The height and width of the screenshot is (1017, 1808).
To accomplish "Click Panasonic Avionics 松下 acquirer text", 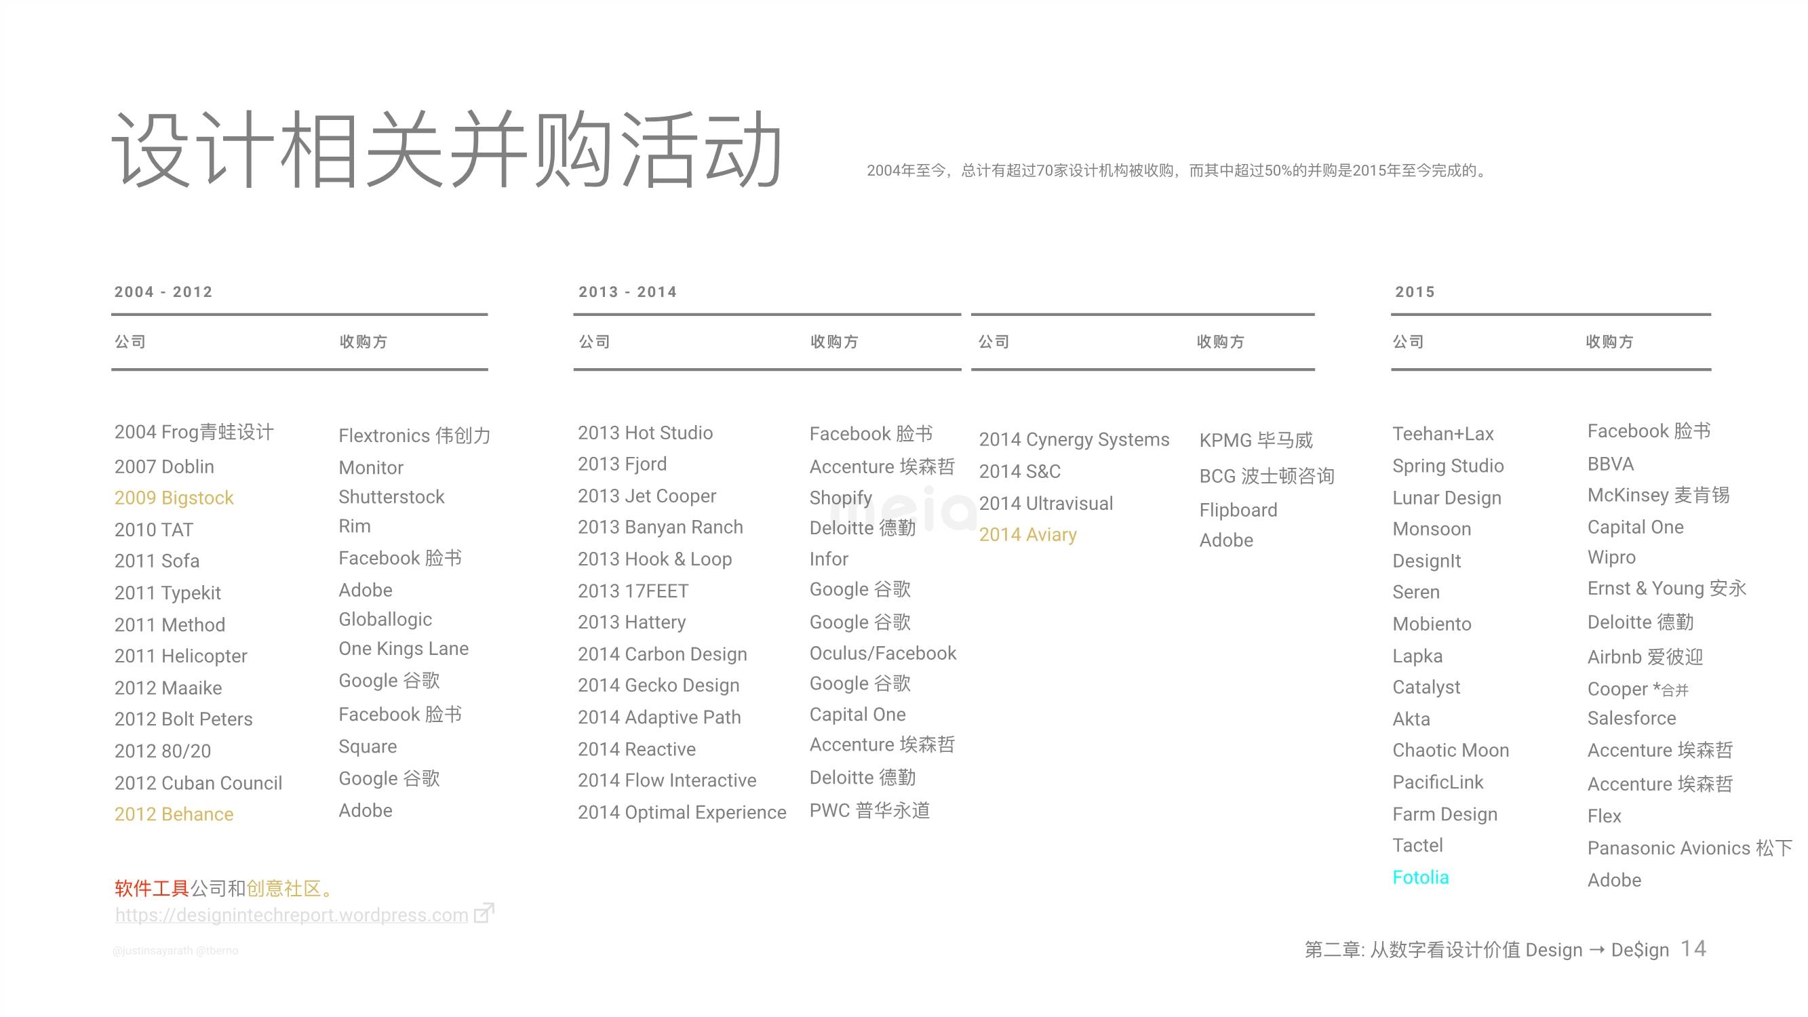I will [1689, 848].
